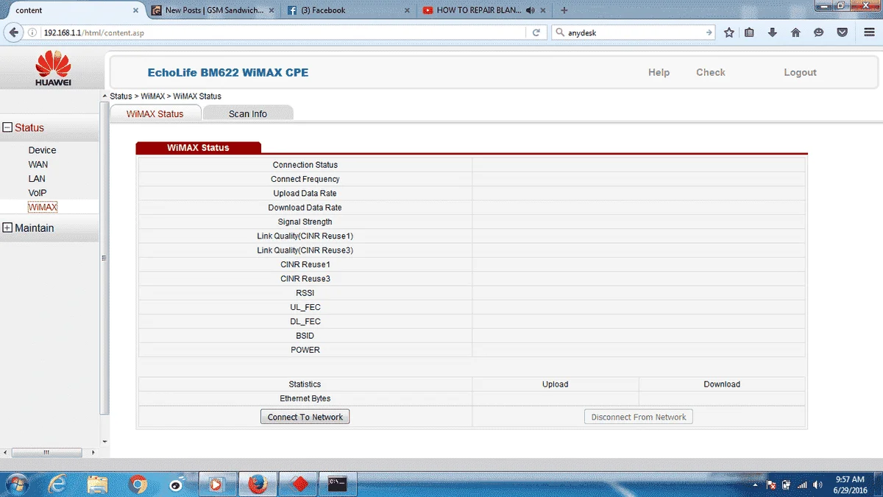This screenshot has width=883, height=497.
Task: Open the red diamond AnyDesk taskbar icon
Action: [x=298, y=484]
